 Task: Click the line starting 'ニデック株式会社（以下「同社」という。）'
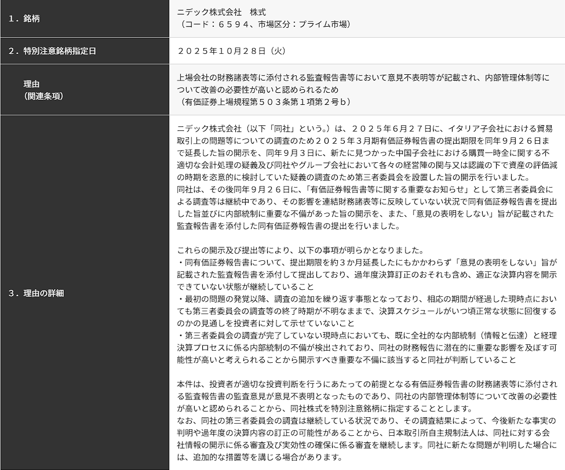tap(364, 129)
